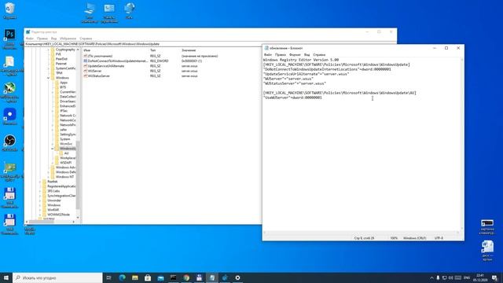Open Microsoft Store from the taskbar
The image size is (503, 283).
coord(148,277)
